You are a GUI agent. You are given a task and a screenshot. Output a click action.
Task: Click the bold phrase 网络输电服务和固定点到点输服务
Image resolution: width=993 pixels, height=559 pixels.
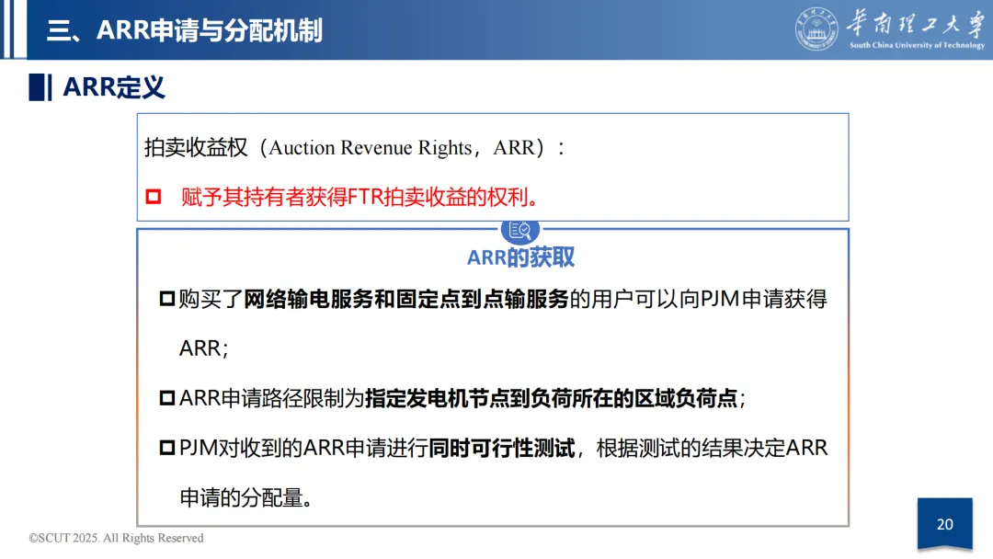click(406, 299)
